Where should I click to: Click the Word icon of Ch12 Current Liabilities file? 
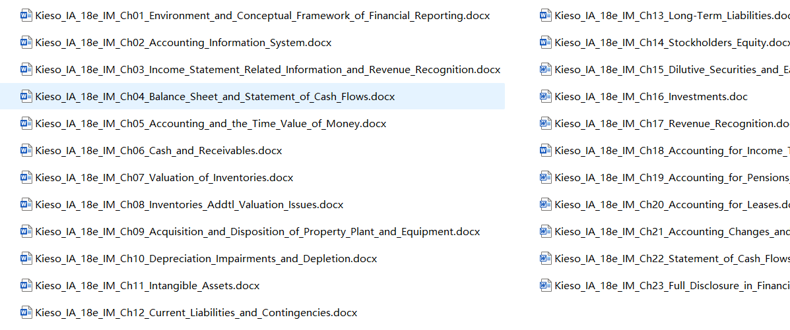[x=26, y=312]
